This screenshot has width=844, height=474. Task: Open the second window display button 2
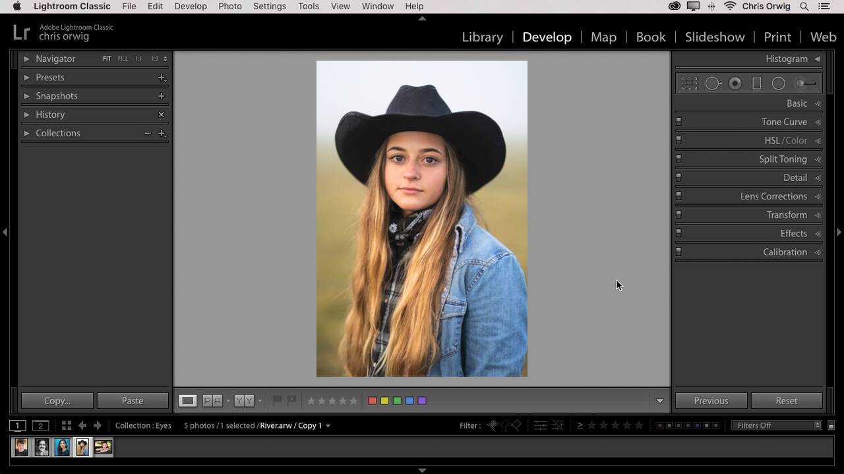(x=40, y=426)
